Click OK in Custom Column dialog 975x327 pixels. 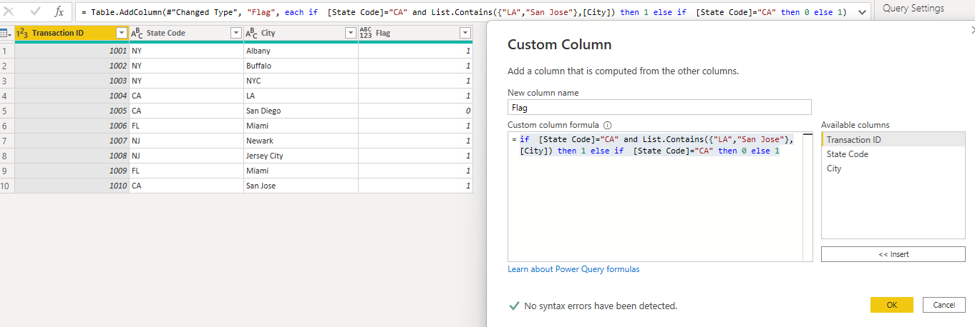[891, 305]
